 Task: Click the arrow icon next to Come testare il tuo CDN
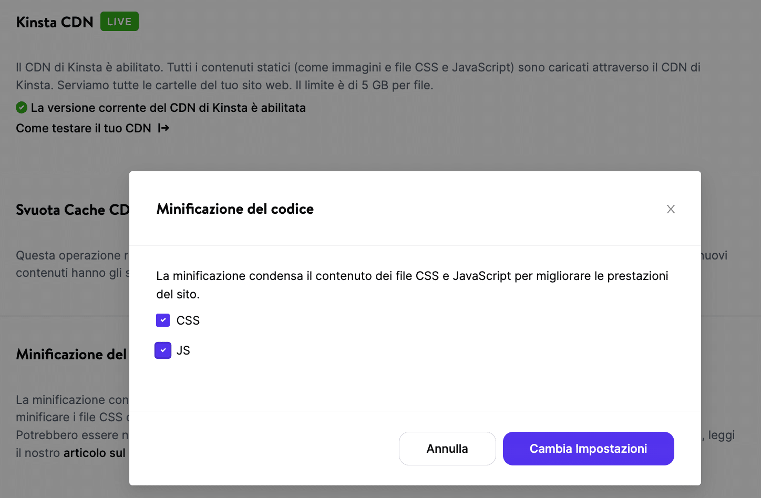163,128
